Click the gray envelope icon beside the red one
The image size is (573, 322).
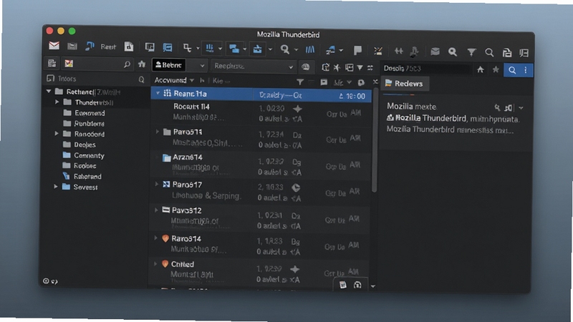[x=72, y=46]
